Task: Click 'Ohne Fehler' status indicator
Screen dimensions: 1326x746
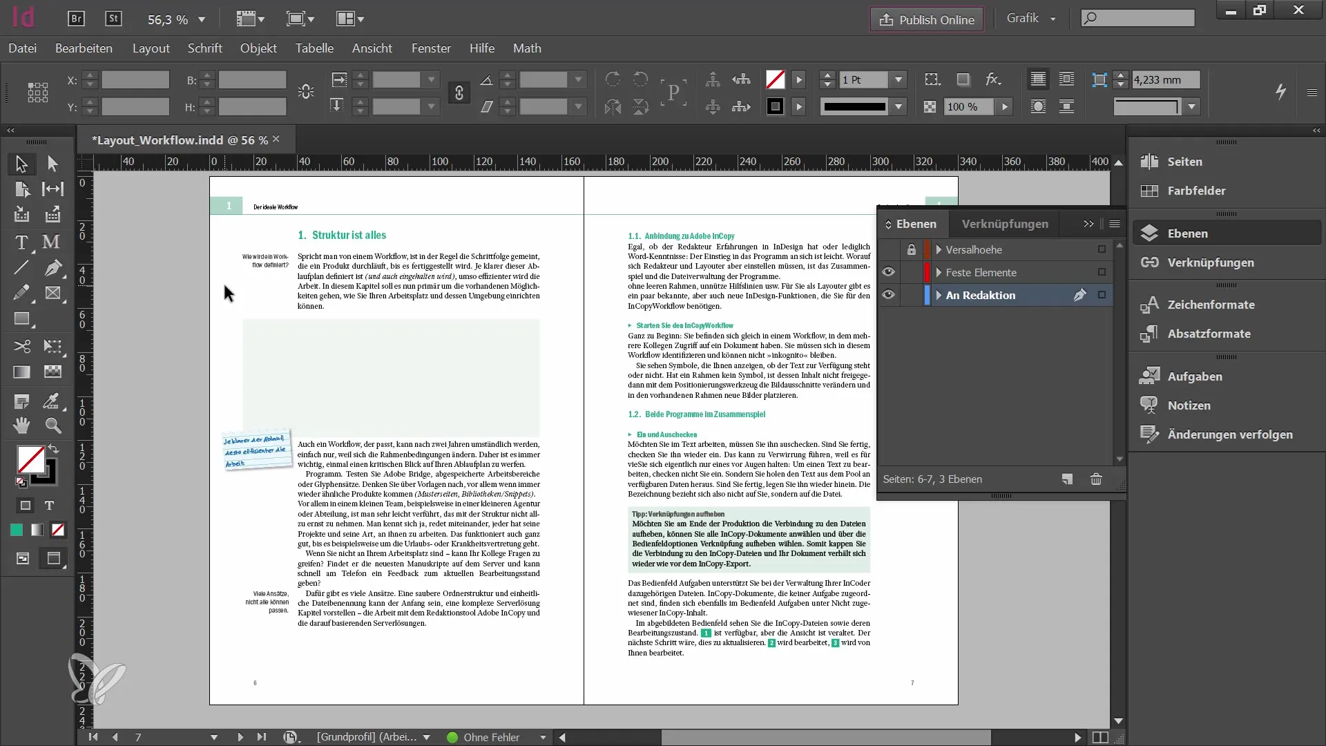Action: pyautogui.click(x=491, y=737)
